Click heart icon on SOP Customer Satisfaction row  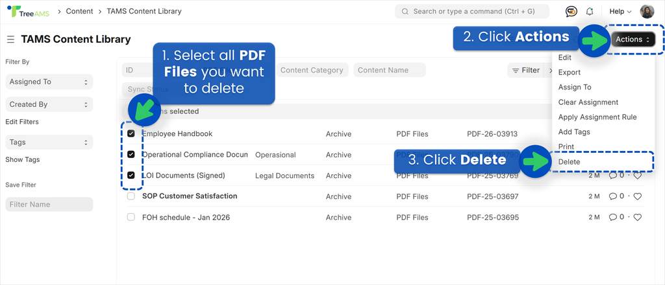(x=637, y=196)
